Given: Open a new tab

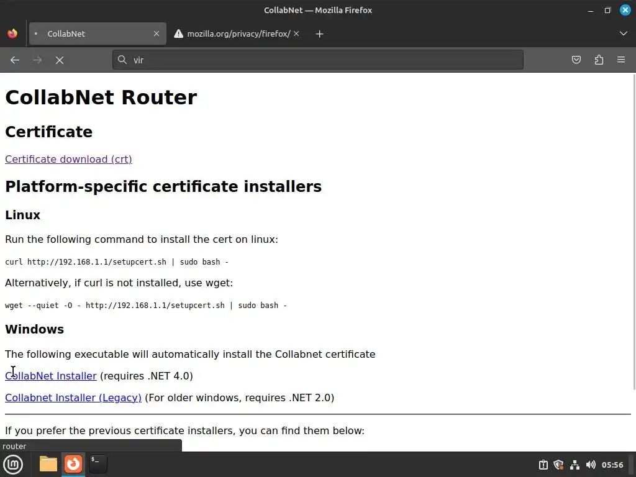Looking at the screenshot, I should [320, 34].
